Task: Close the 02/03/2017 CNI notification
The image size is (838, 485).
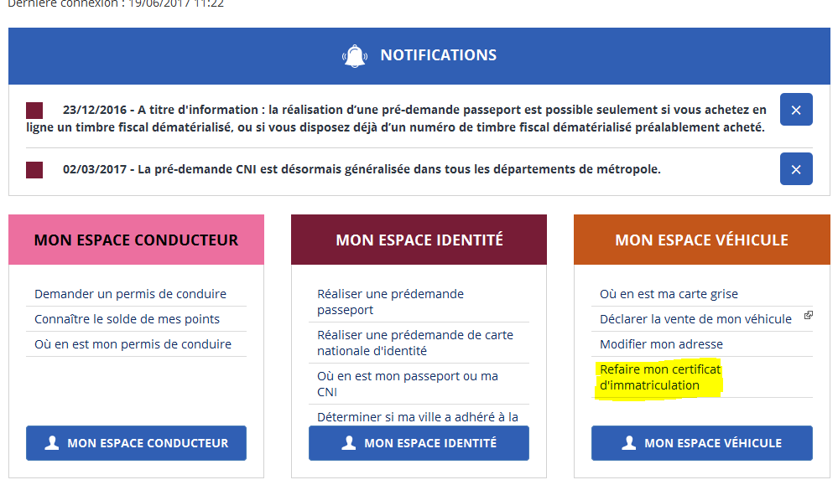Action: click(796, 169)
